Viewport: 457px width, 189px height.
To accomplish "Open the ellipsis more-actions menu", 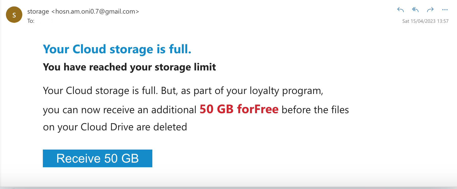I will tap(445, 10).
